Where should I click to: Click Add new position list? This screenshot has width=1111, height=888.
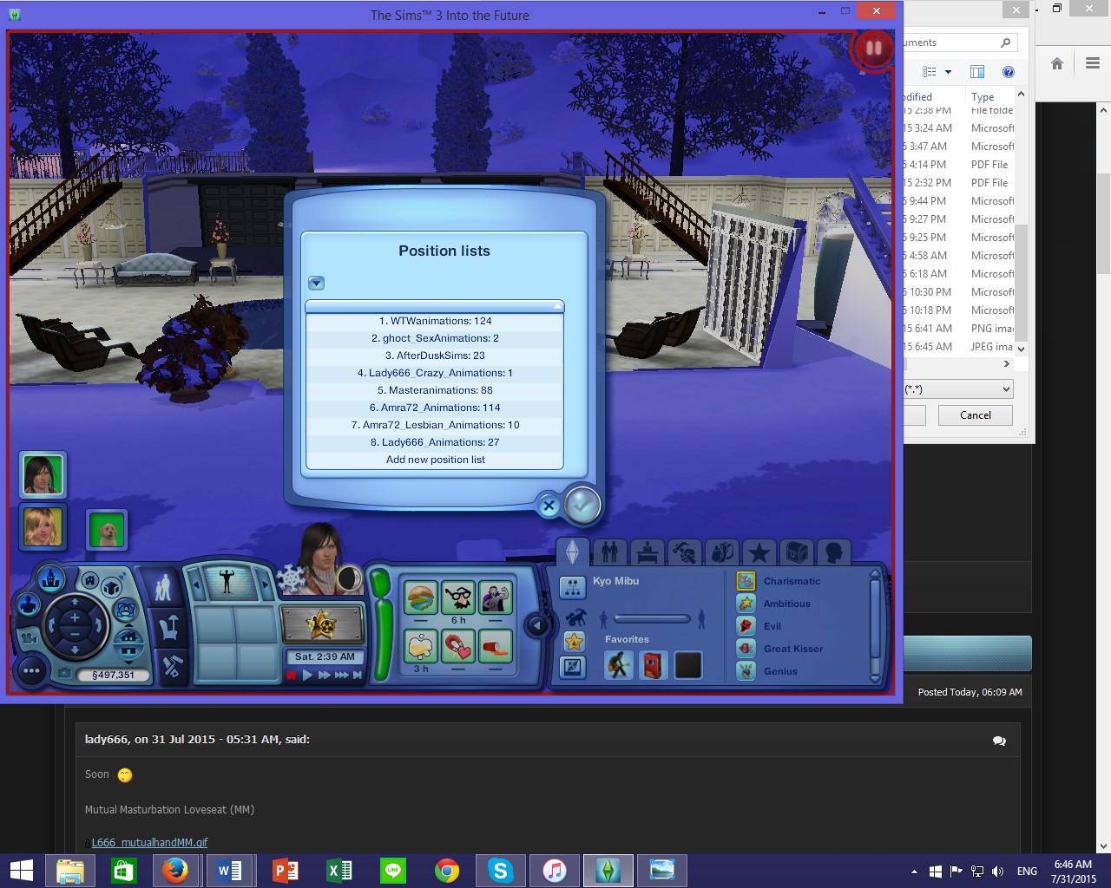coord(435,460)
